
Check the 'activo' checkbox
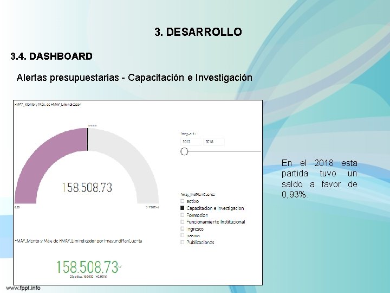183,201
